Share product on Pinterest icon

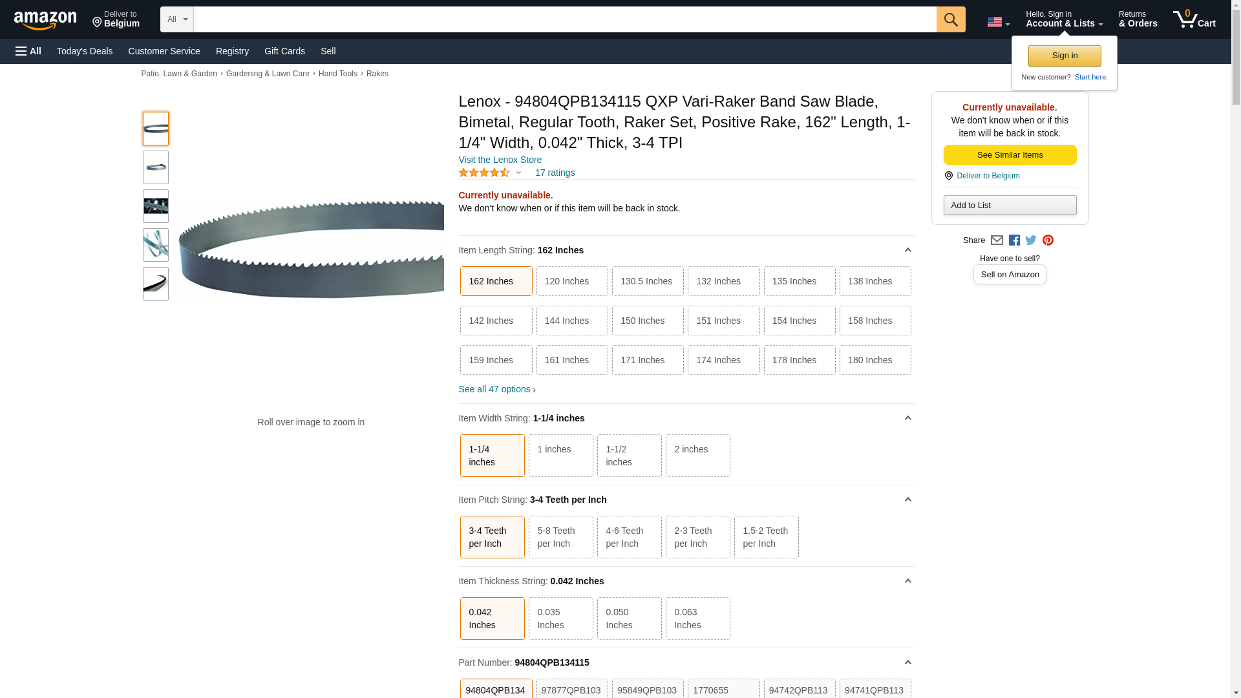tap(1048, 240)
